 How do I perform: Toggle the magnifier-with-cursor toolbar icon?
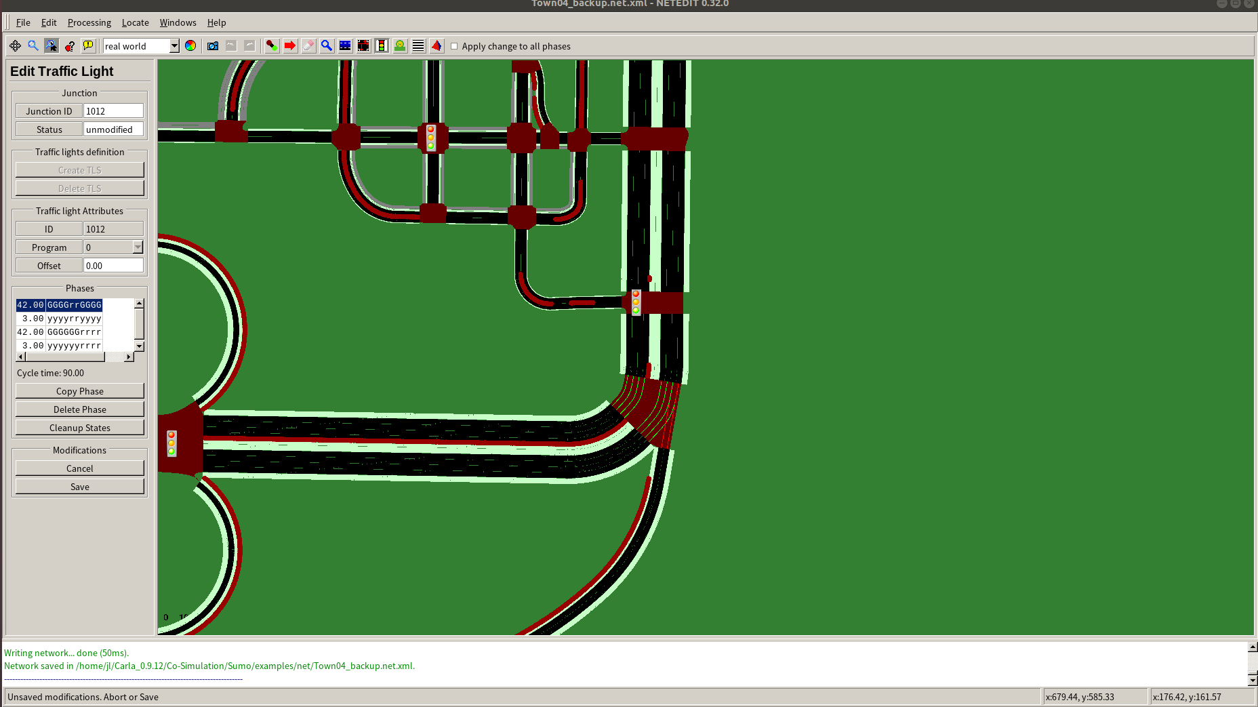tap(52, 46)
